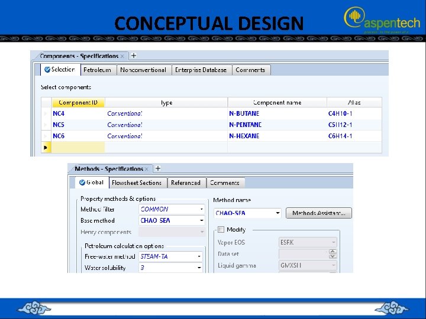Switch to Enterprise Database tab
Image resolution: width=426 pixels, height=319 pixels.
coord(201,70)
